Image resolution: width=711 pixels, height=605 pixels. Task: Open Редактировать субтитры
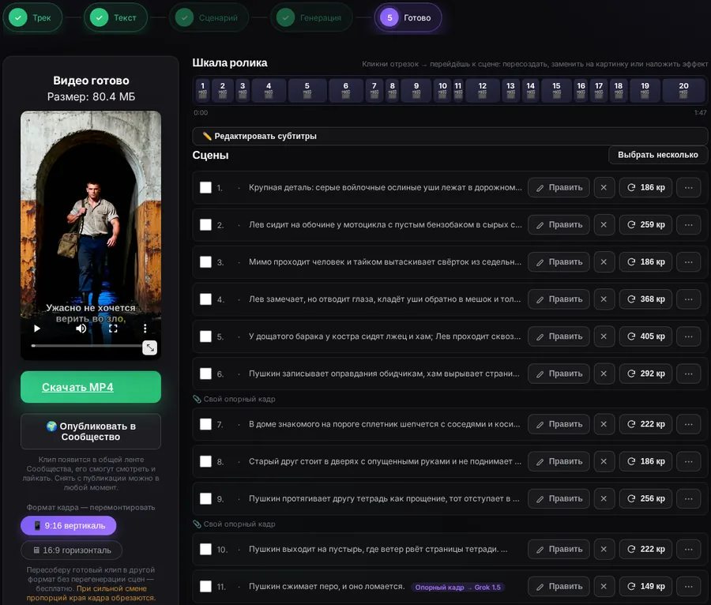click(450, 136)
